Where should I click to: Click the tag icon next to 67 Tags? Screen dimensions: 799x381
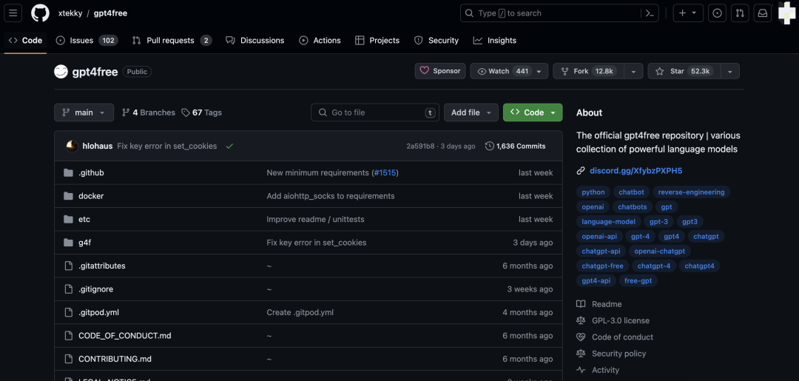(x=186, y=112)
